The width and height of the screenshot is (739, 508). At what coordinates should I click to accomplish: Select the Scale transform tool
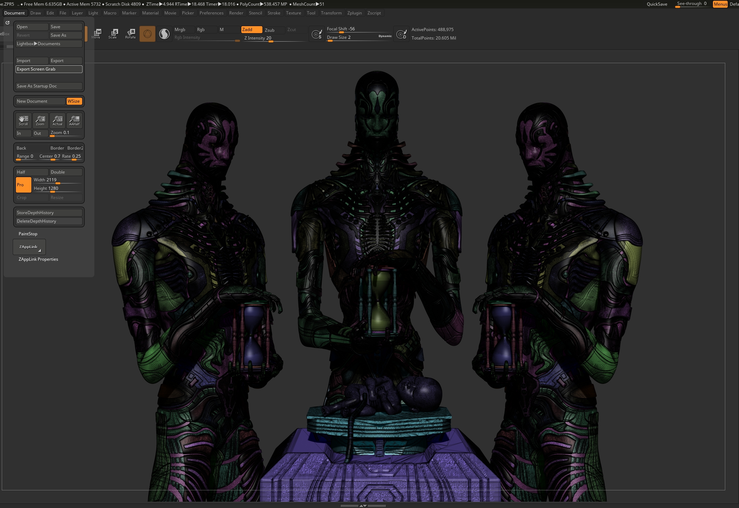coord(113,34)
